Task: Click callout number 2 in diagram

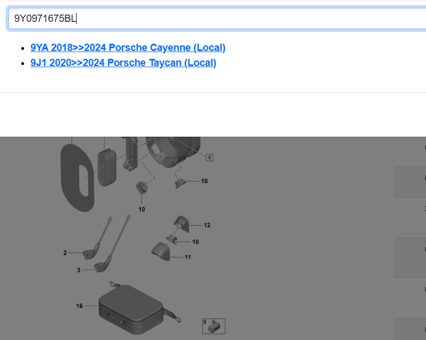Action: coord(65,253)
